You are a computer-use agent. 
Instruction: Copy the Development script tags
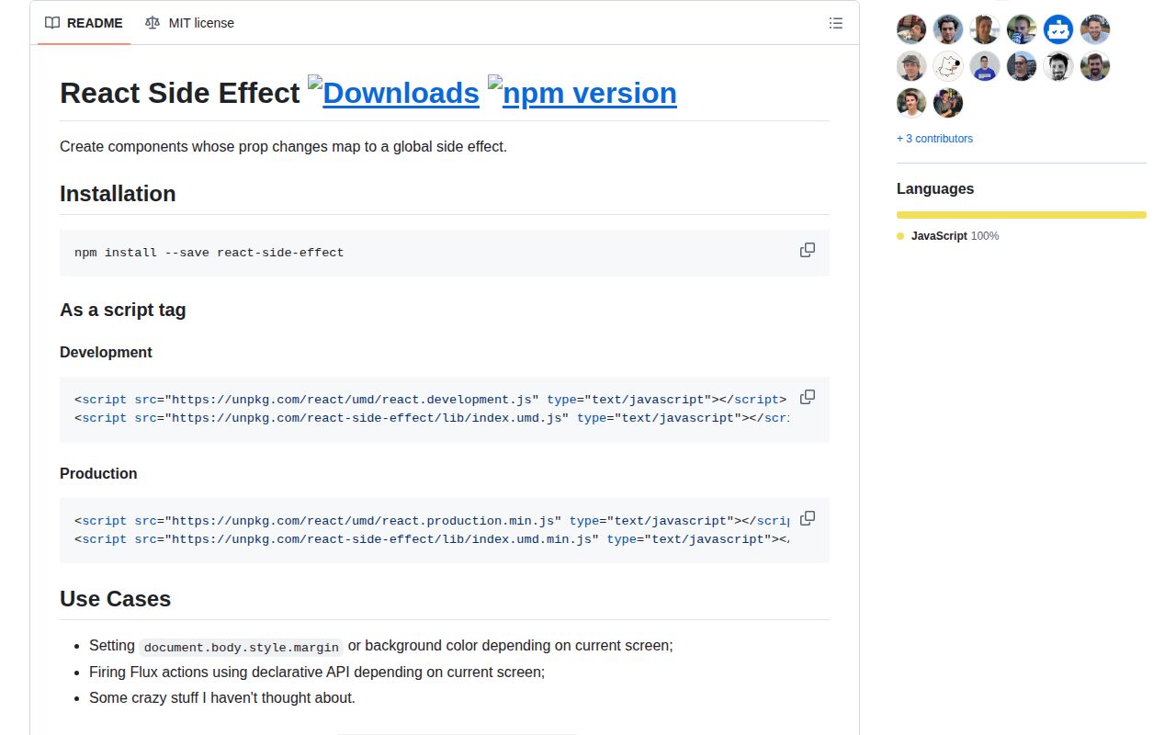click(x=807, y=397)
